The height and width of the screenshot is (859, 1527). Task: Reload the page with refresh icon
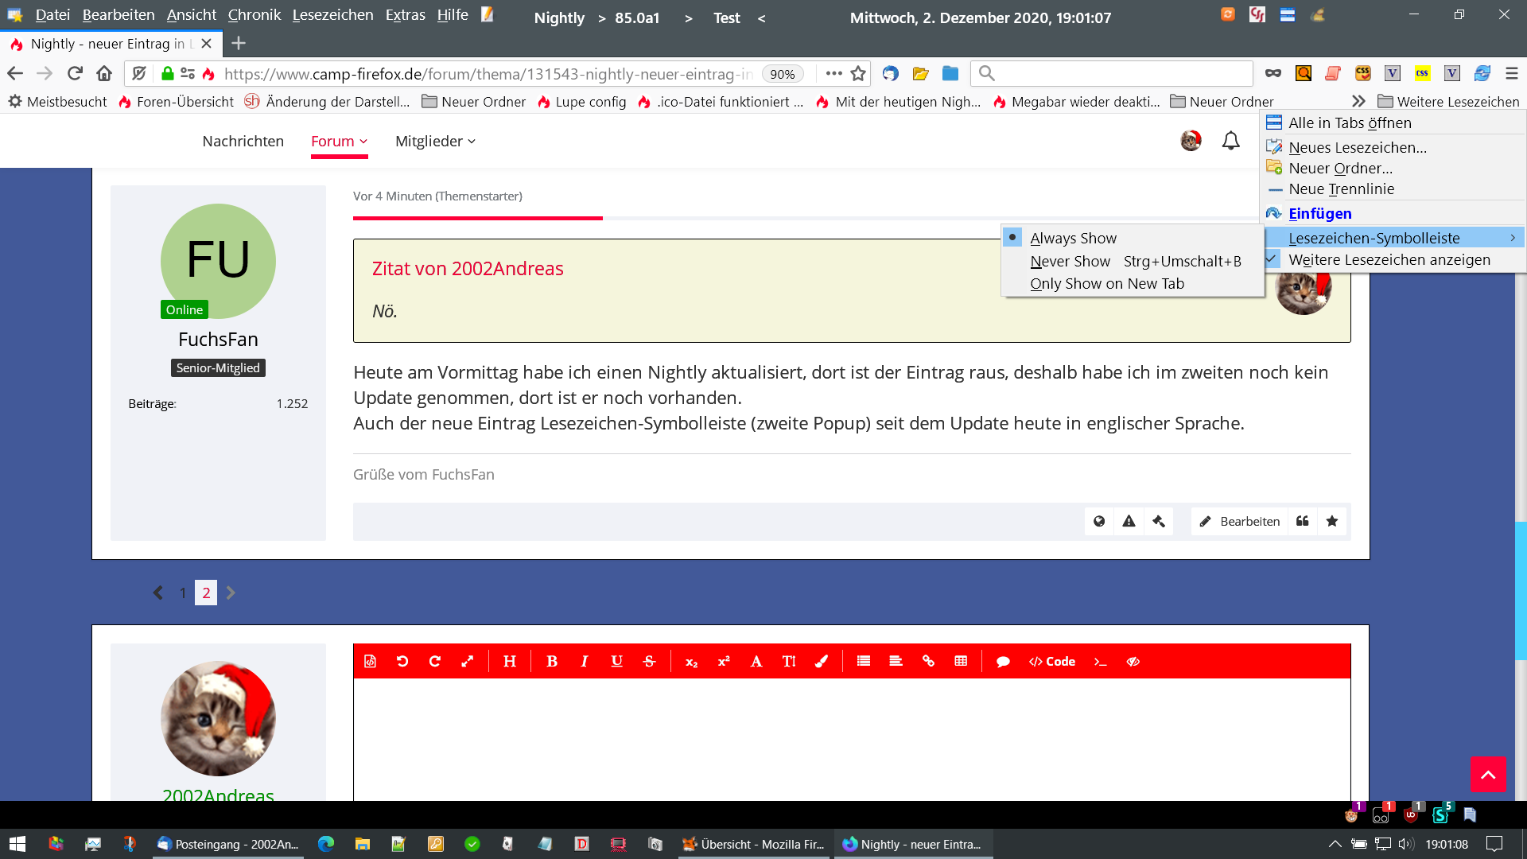pyautogui.click(x=75, y=73)
